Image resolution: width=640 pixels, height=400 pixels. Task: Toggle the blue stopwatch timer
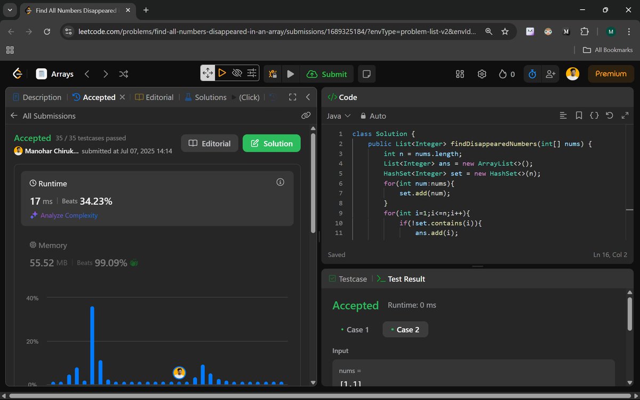tap(532, 74)
